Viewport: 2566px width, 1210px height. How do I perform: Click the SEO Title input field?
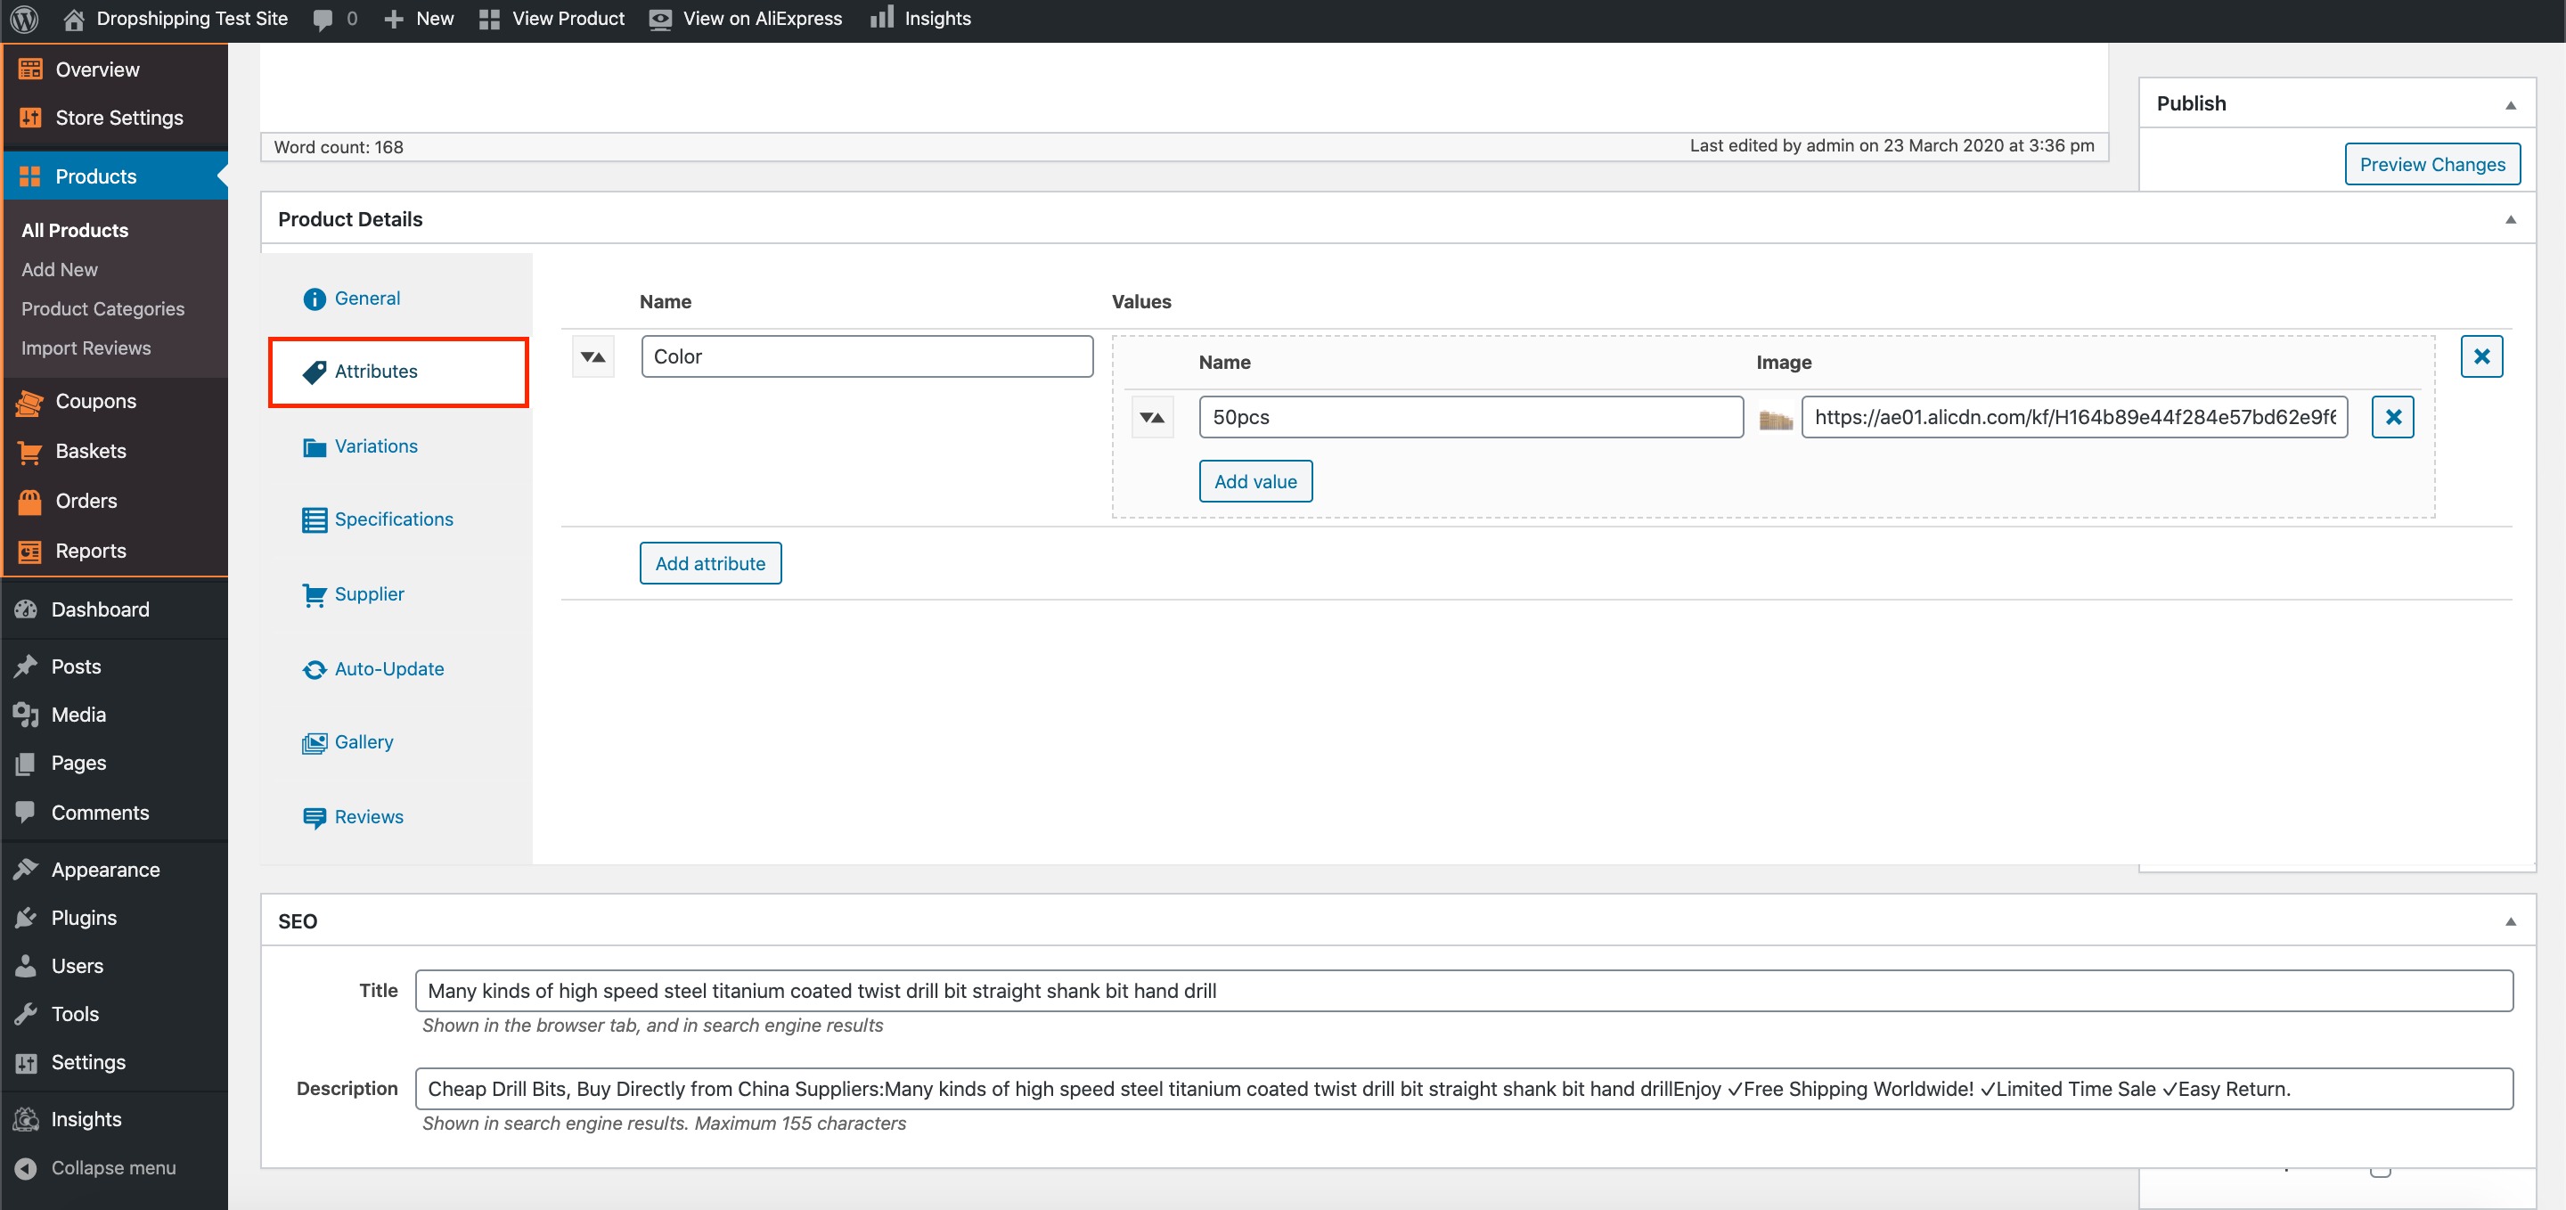tap(1462, 991)
